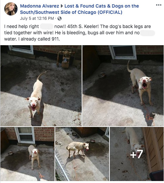164x183 pixels.
Task: Click the +7 overlay to view more photos
Action: 137,154
